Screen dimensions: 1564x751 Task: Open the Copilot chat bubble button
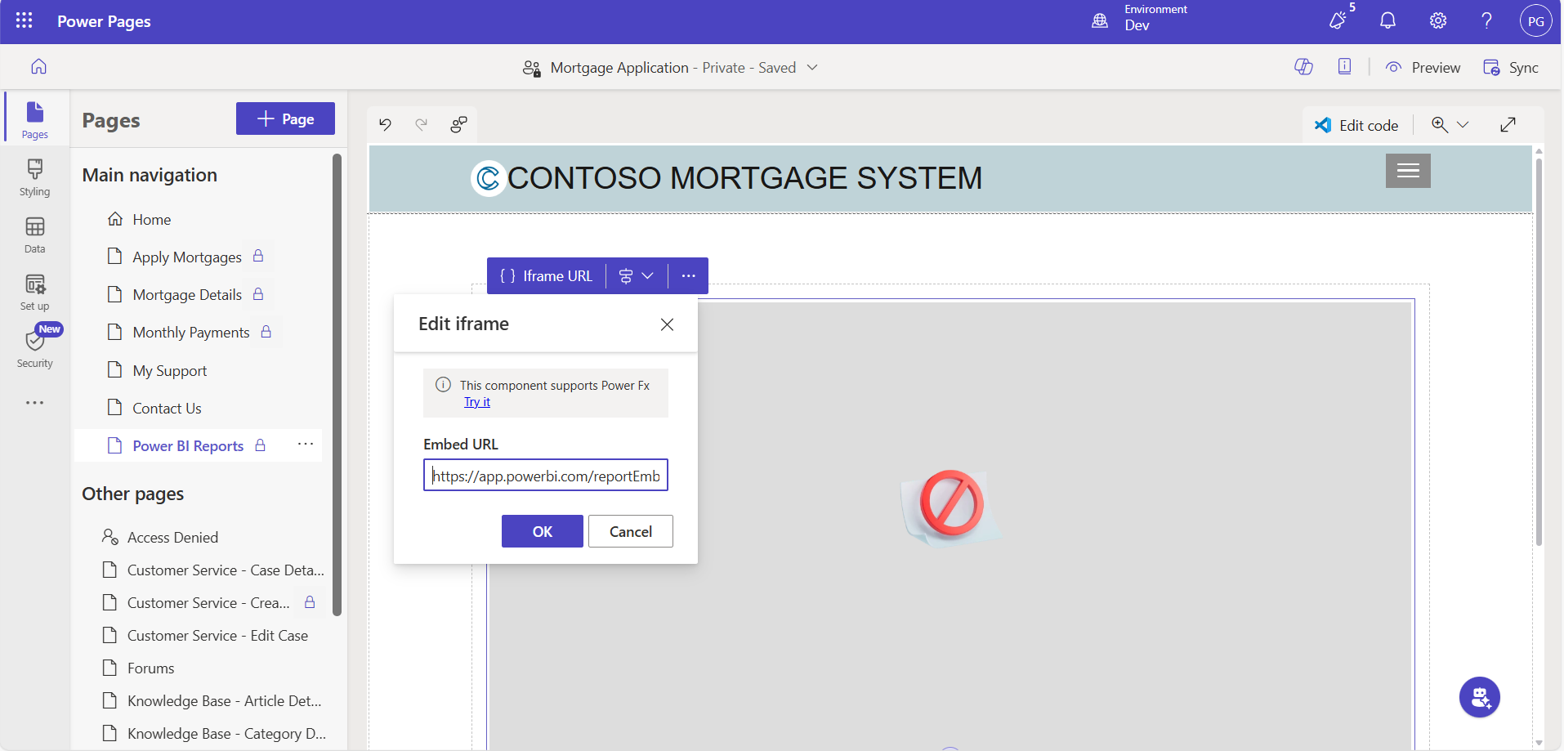coord(1479,697)
